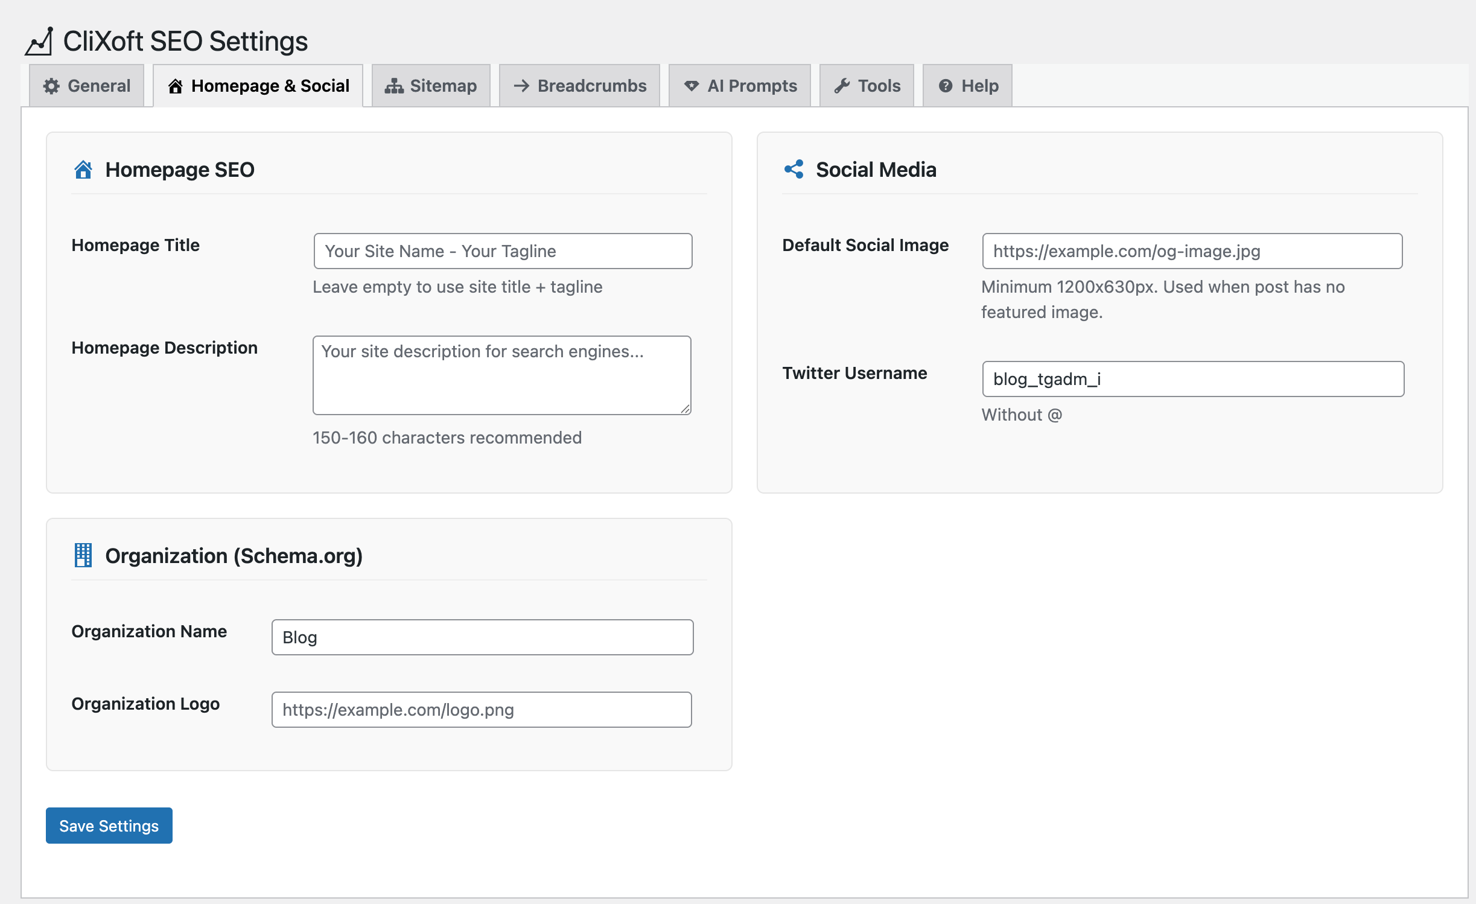Viewport: 1476px width, 904px height.
Task: Click into the Homepage Description textarea
Action: (501, 375)
